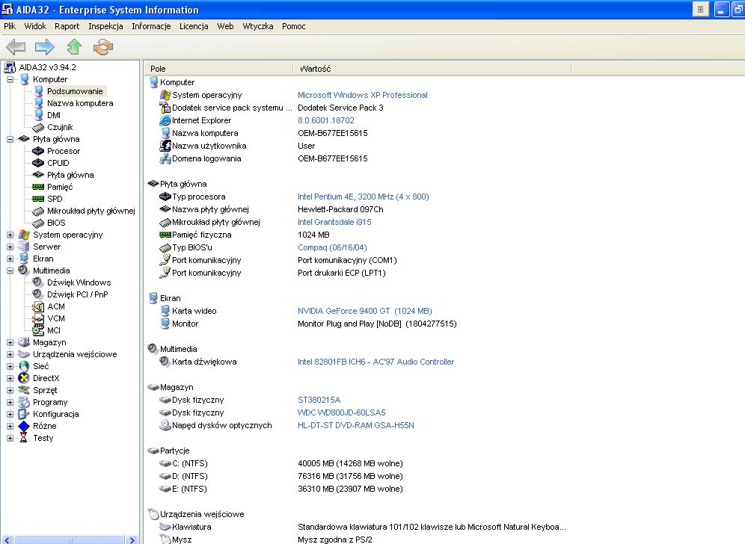Click the Forward arrow toolbar icon
This screenshot has height=544, width=745.
tap(45, 47)
